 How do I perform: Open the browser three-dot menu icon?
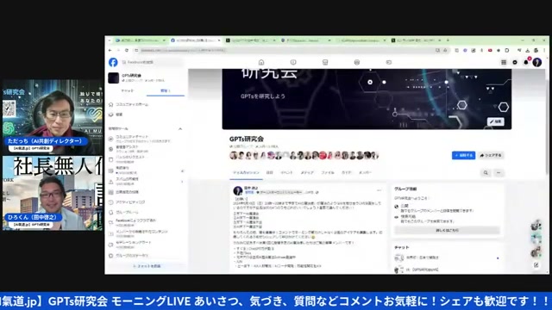coord(544,50)
